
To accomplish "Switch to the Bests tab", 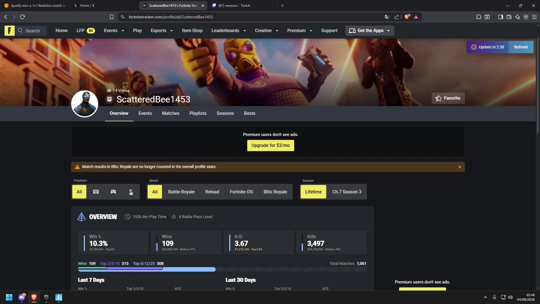I will tap(250, 113).
